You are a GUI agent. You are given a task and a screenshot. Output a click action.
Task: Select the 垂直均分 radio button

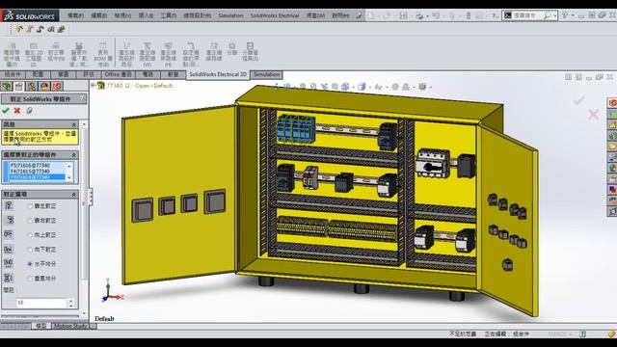pyautogui.click(x=30, y=279)
